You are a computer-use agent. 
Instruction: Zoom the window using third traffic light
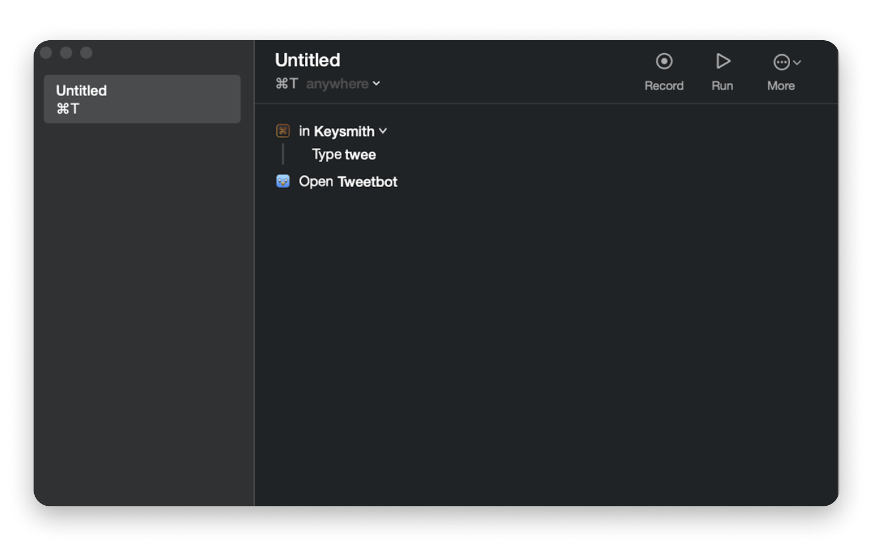(86, 53)
